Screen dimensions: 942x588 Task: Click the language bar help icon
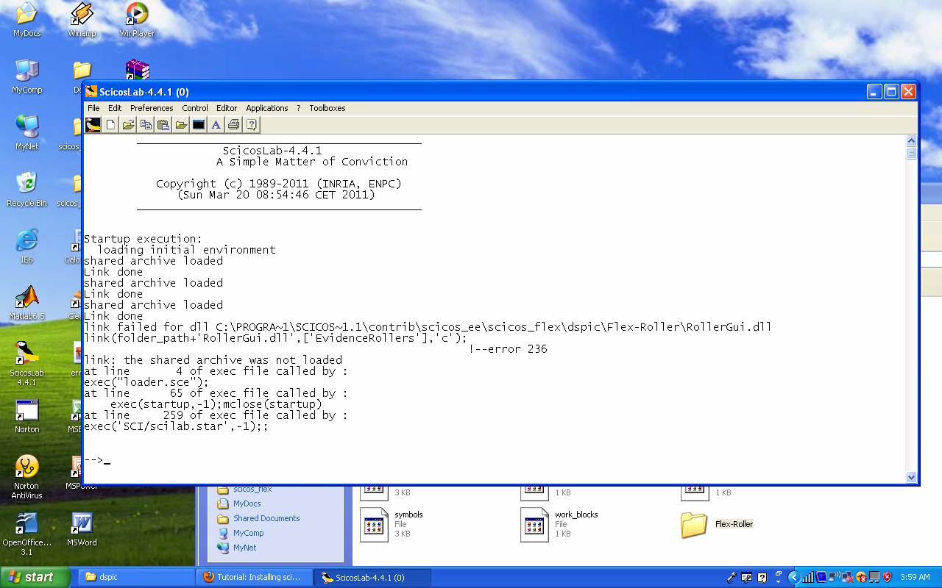pos(762,578)
